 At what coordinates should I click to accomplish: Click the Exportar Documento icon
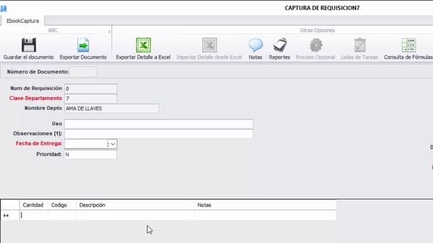[x=83, y=45]
